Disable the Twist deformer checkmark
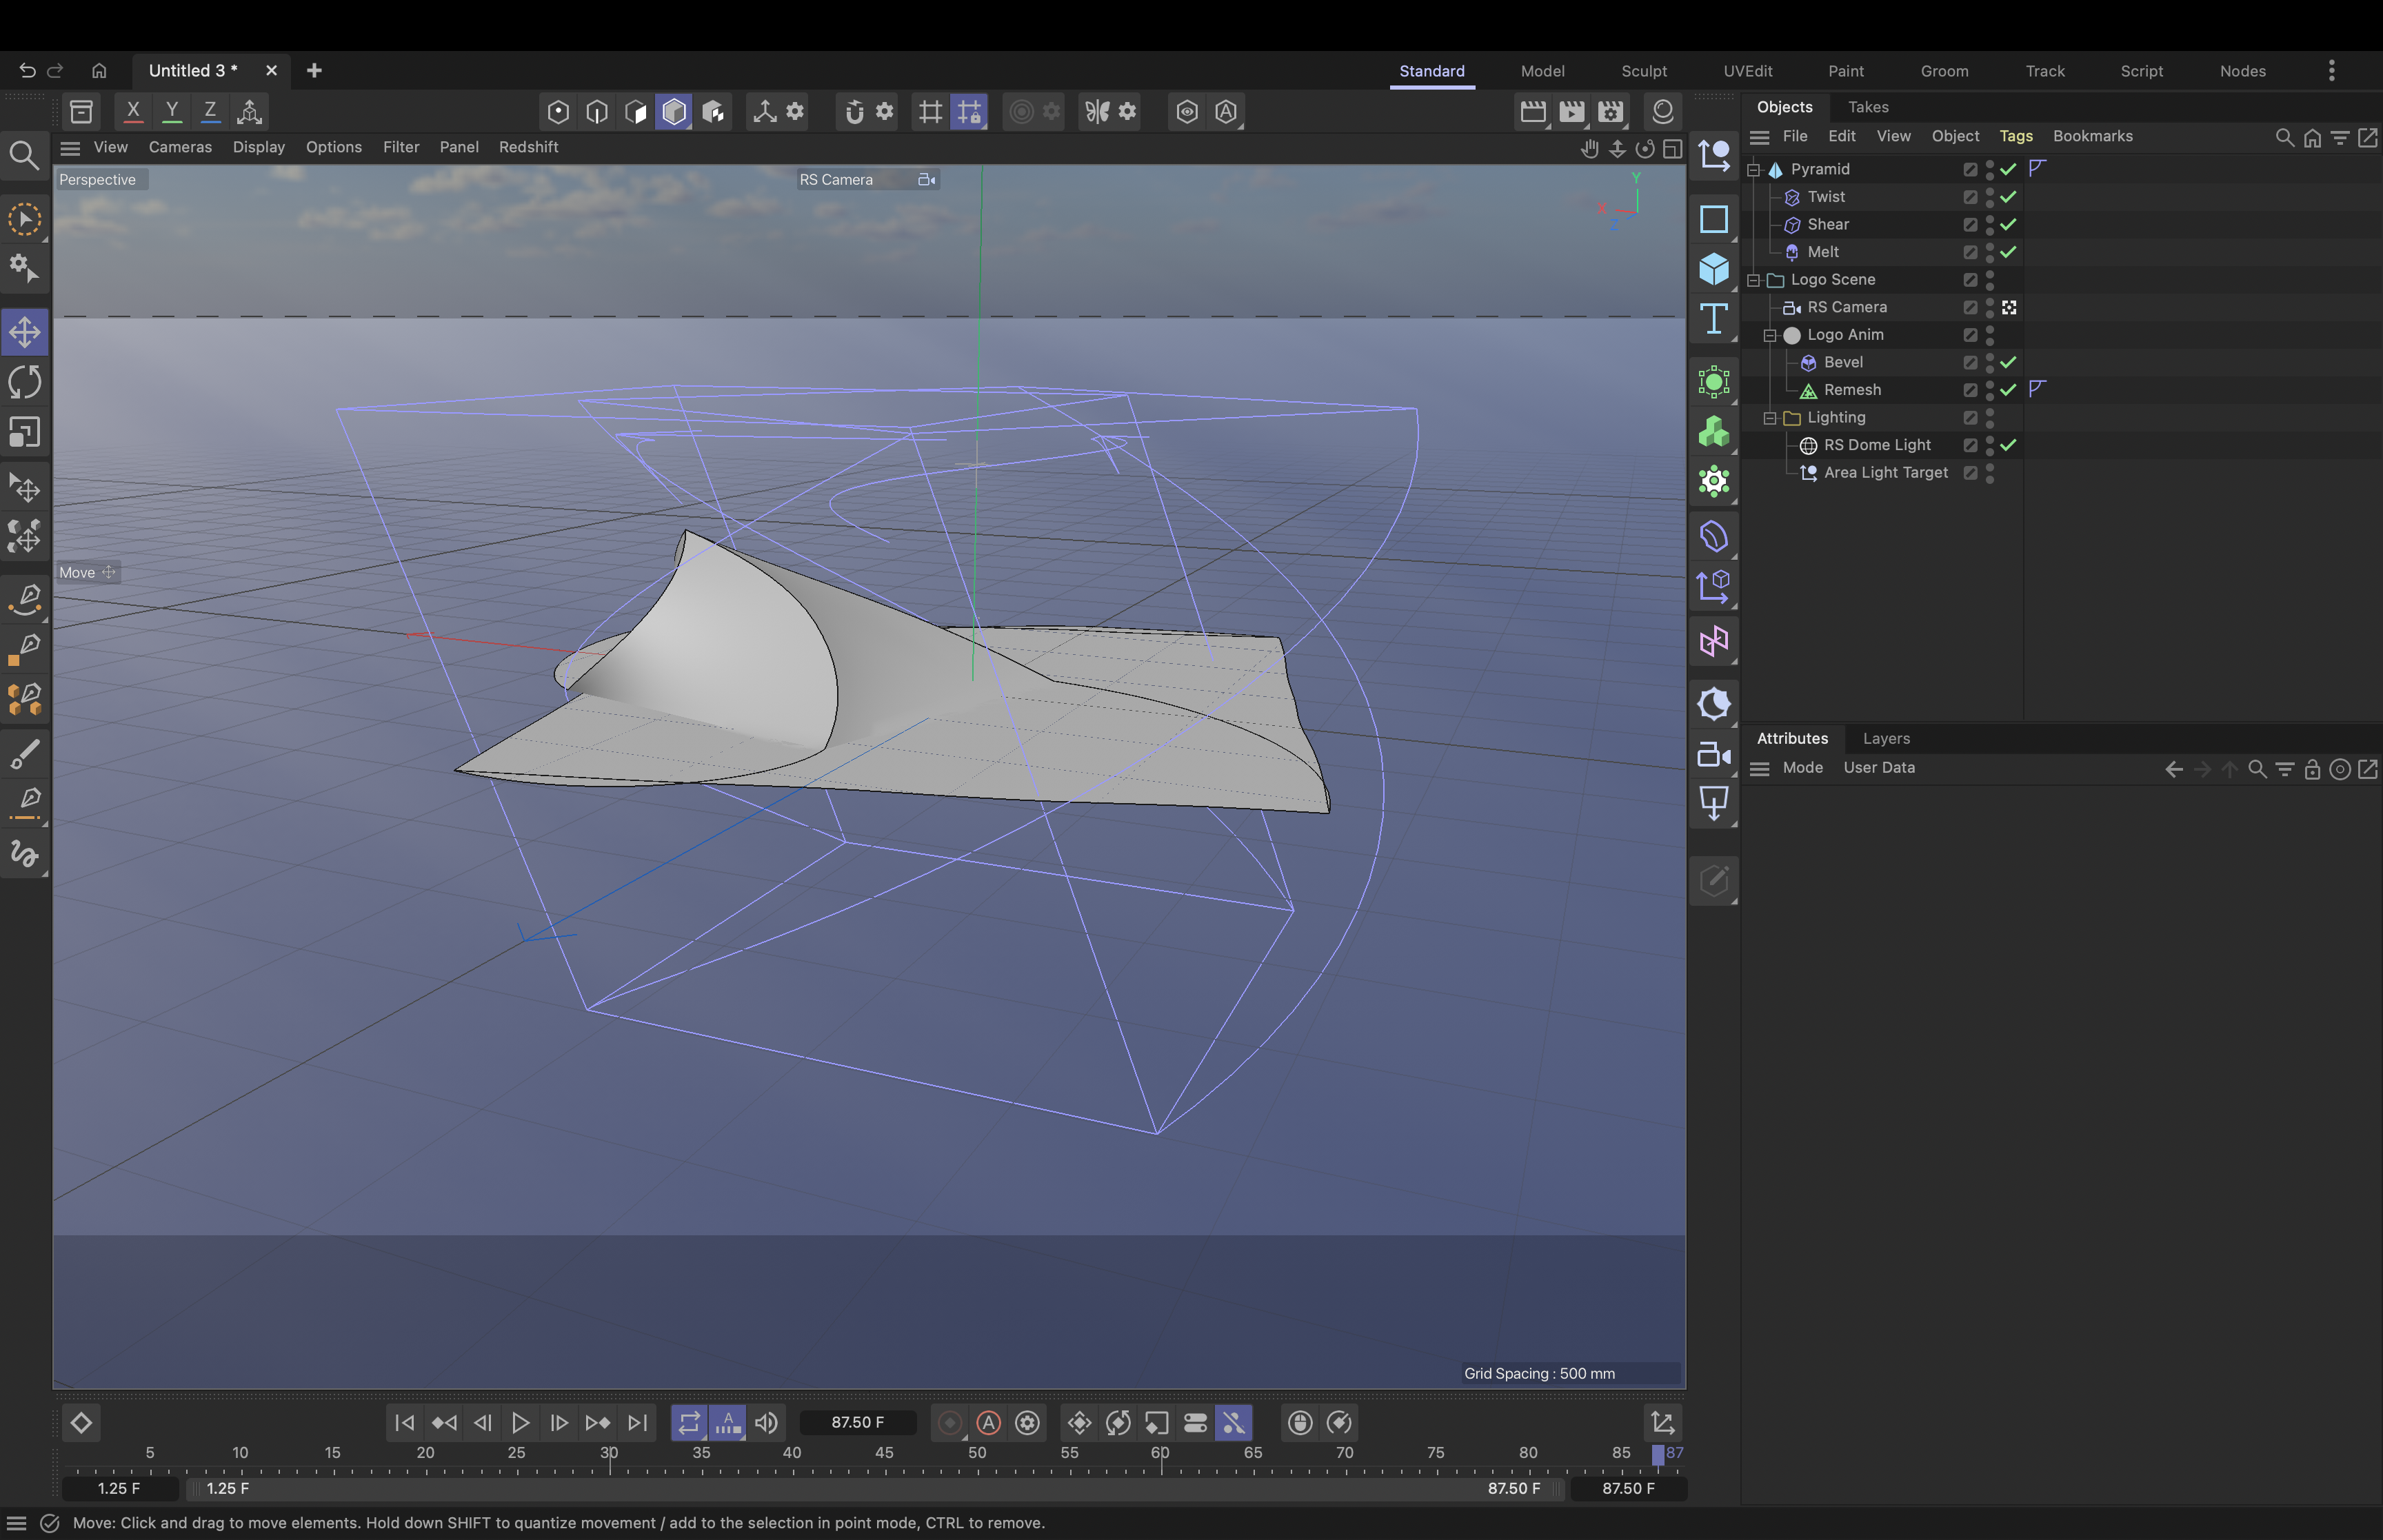The height and width of the screenshot is (1540, 2383). [x=2008, y=197]
